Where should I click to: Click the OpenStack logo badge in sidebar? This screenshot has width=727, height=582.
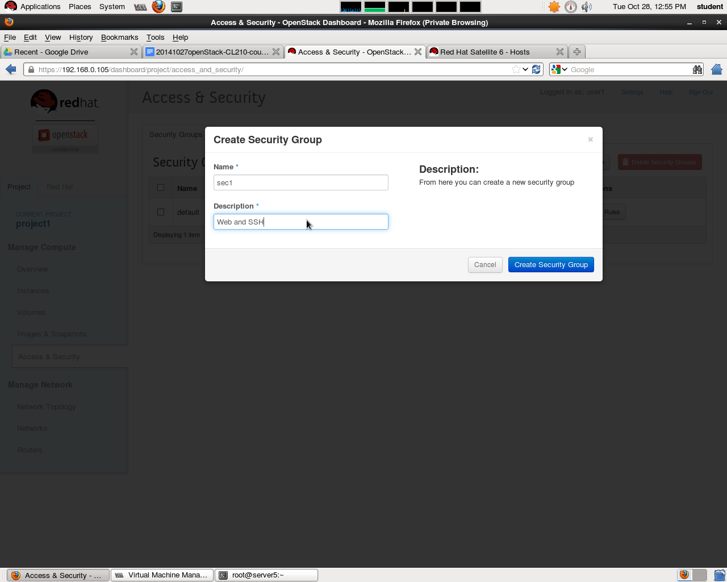pos(65,138)
